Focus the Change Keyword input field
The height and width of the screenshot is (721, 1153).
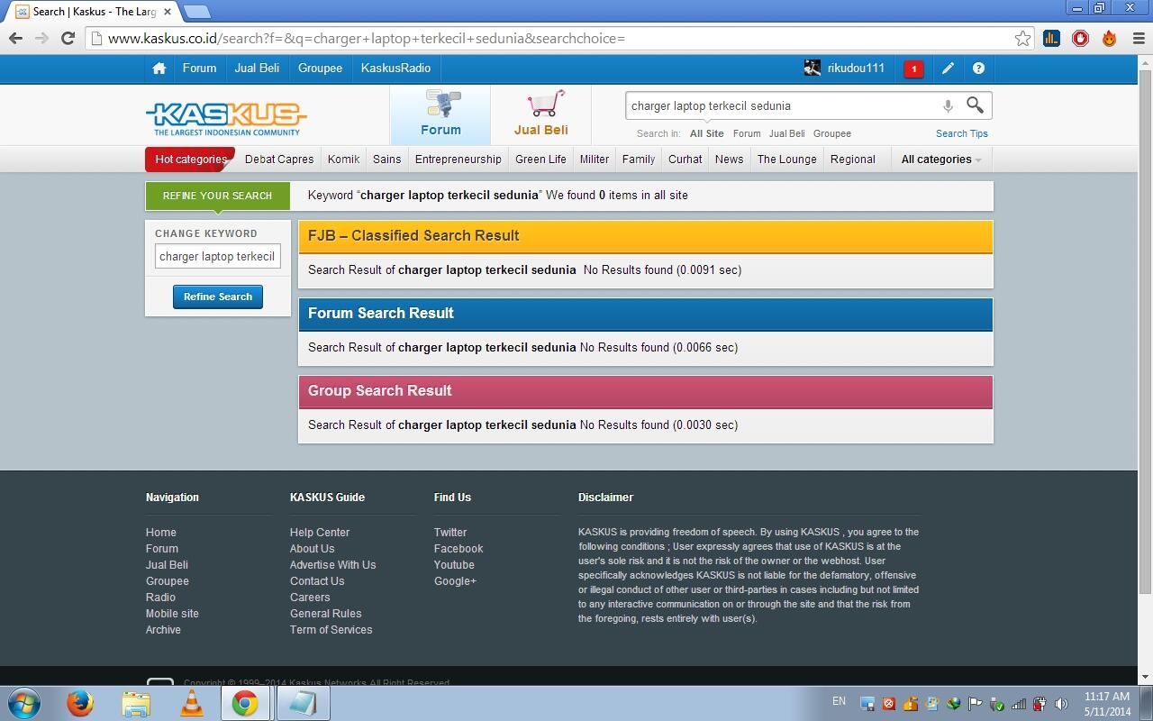(x=217, y=257)
